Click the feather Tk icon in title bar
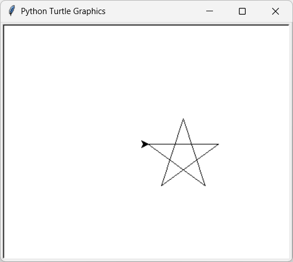This screenshot has width=293, height=262. click(x=12, y=11)
